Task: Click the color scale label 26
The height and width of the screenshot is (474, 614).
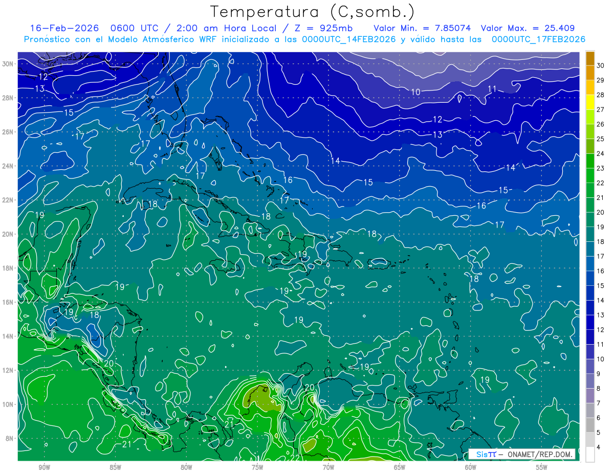Action: tap(600, 124)
